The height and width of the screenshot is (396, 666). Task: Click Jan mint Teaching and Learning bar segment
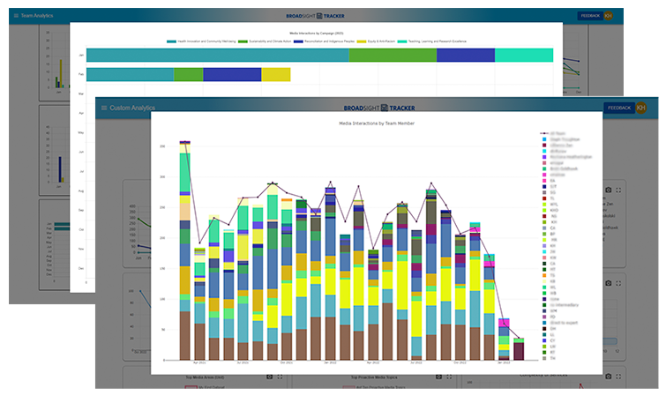coord(524,56)
